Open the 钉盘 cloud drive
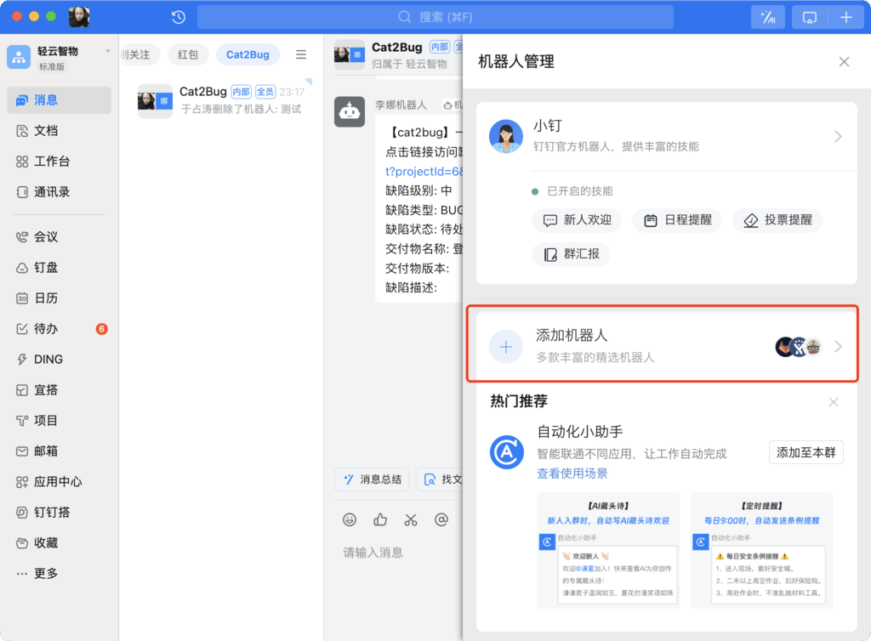The height and width of the screenshot is (641, 871). click(x=59, y=268)
